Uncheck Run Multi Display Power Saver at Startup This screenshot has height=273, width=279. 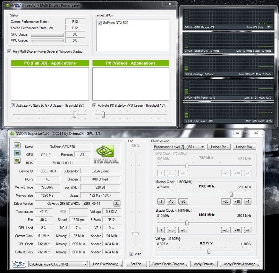[9, 51]
